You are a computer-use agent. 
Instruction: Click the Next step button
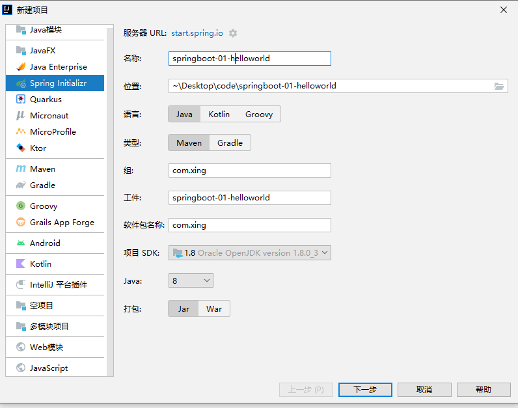(x=365, y=389)
